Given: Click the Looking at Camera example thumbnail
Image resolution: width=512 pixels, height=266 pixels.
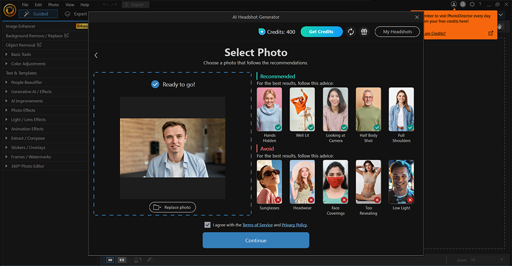Looking at the screenshot, I should point(335,109).
